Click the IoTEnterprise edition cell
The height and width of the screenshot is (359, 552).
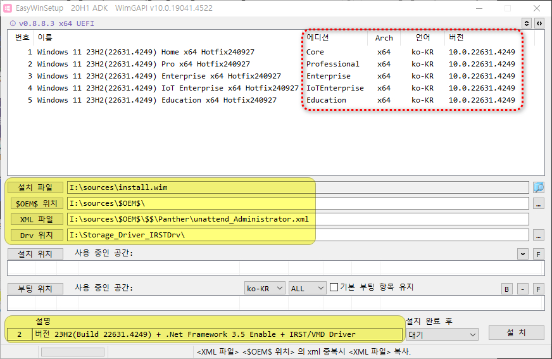(x=335, y=88)
